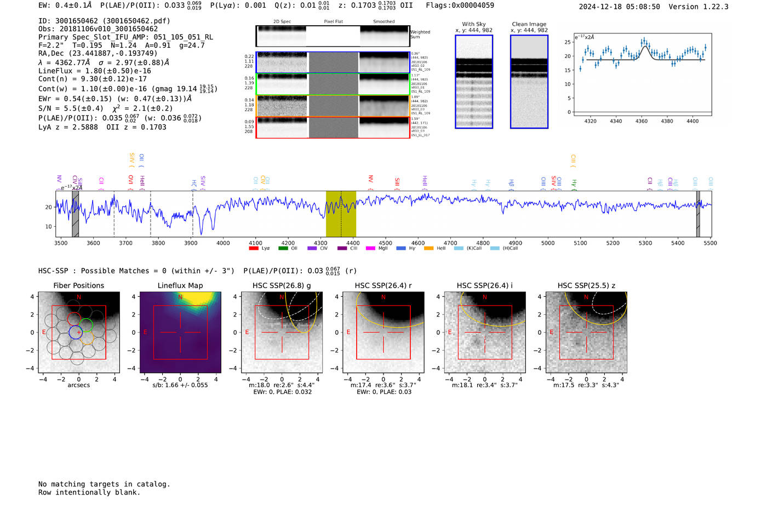The height and width of the screenshot is (522, 767).
Task: Click the With Sky CCD image
Action: [x=474, y=82]
